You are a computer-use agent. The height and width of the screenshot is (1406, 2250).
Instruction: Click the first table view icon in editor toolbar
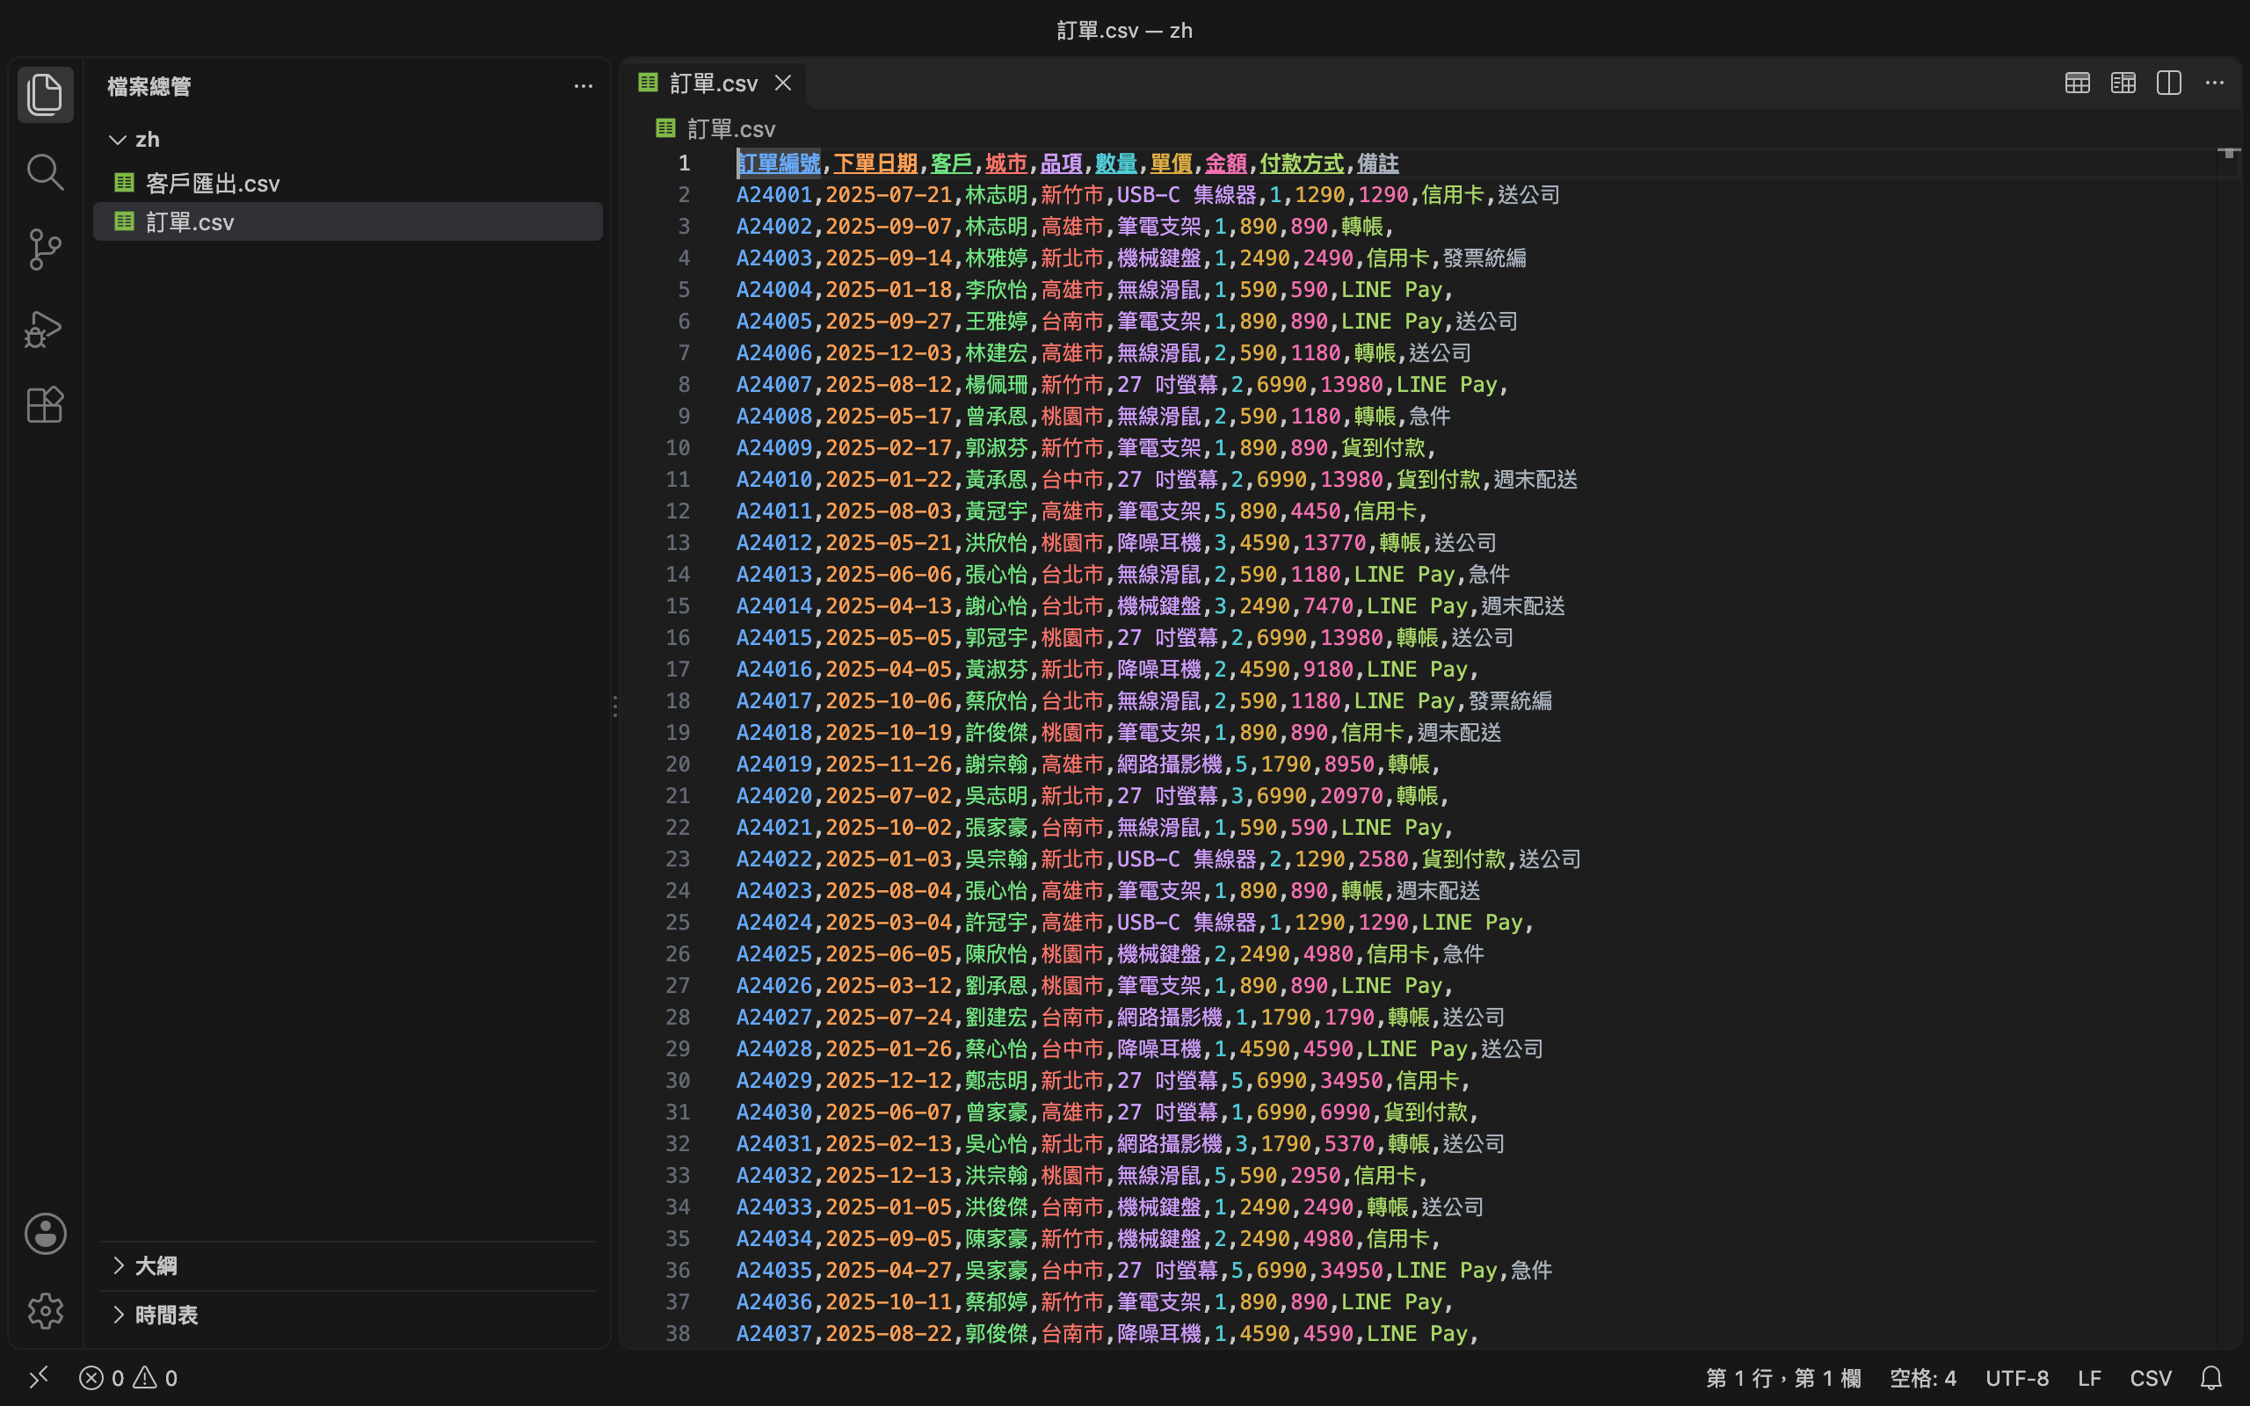[2077, 83]
